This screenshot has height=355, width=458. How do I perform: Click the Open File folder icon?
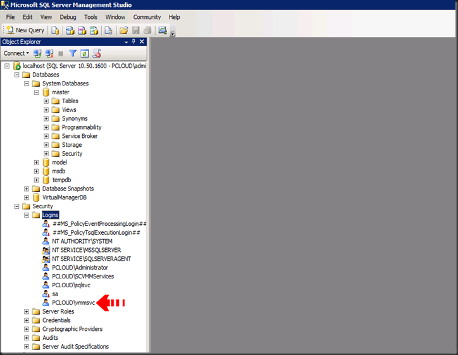124,30
